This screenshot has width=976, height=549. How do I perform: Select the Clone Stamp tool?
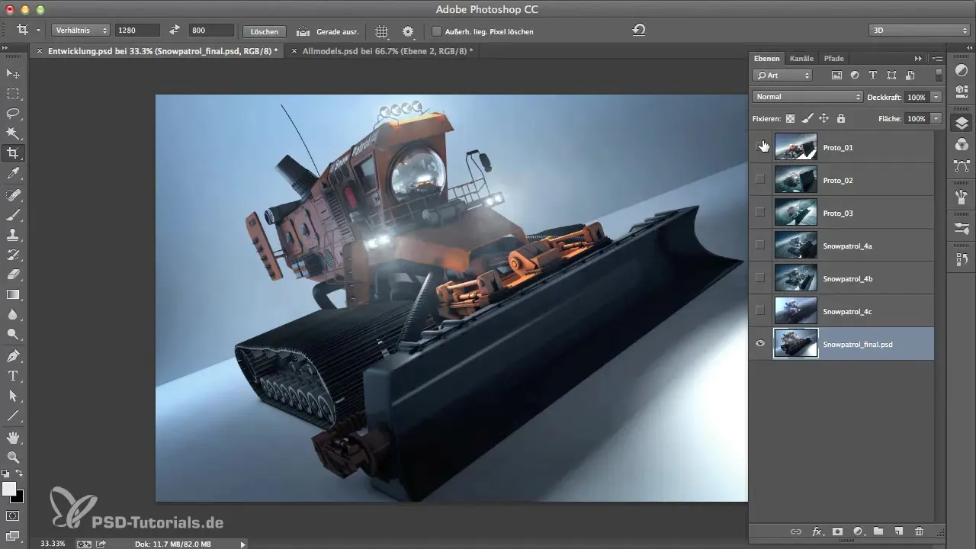(13, 235)
